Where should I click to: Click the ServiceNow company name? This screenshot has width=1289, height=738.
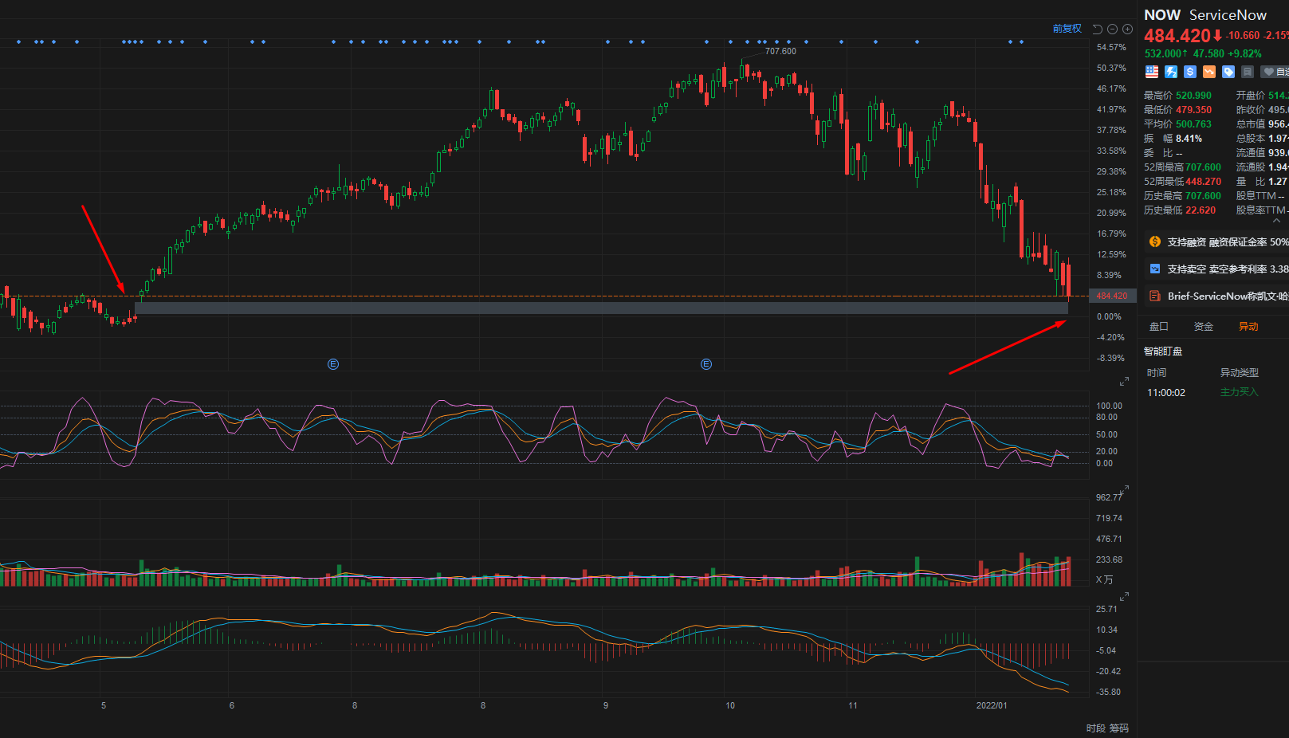1228,15
